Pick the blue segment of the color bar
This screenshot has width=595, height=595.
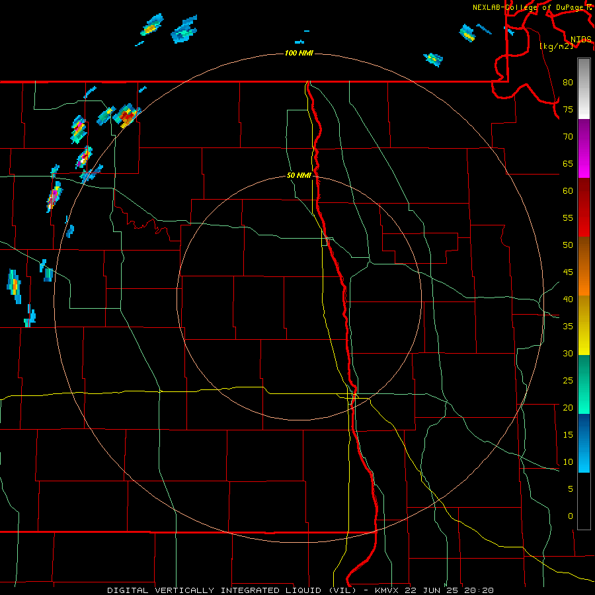point(584,443)
